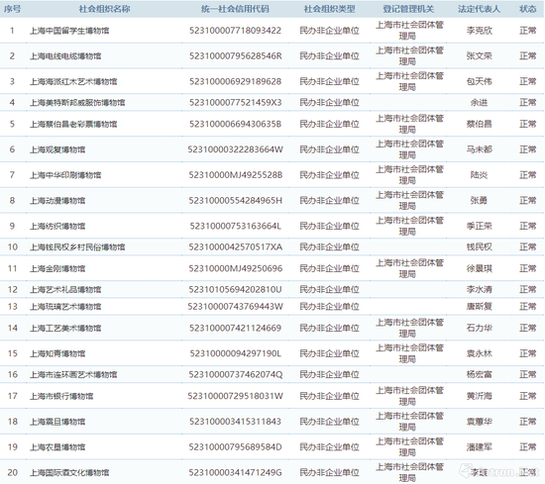Select the name 上海震旦博物馆

(x=57, y=422)
